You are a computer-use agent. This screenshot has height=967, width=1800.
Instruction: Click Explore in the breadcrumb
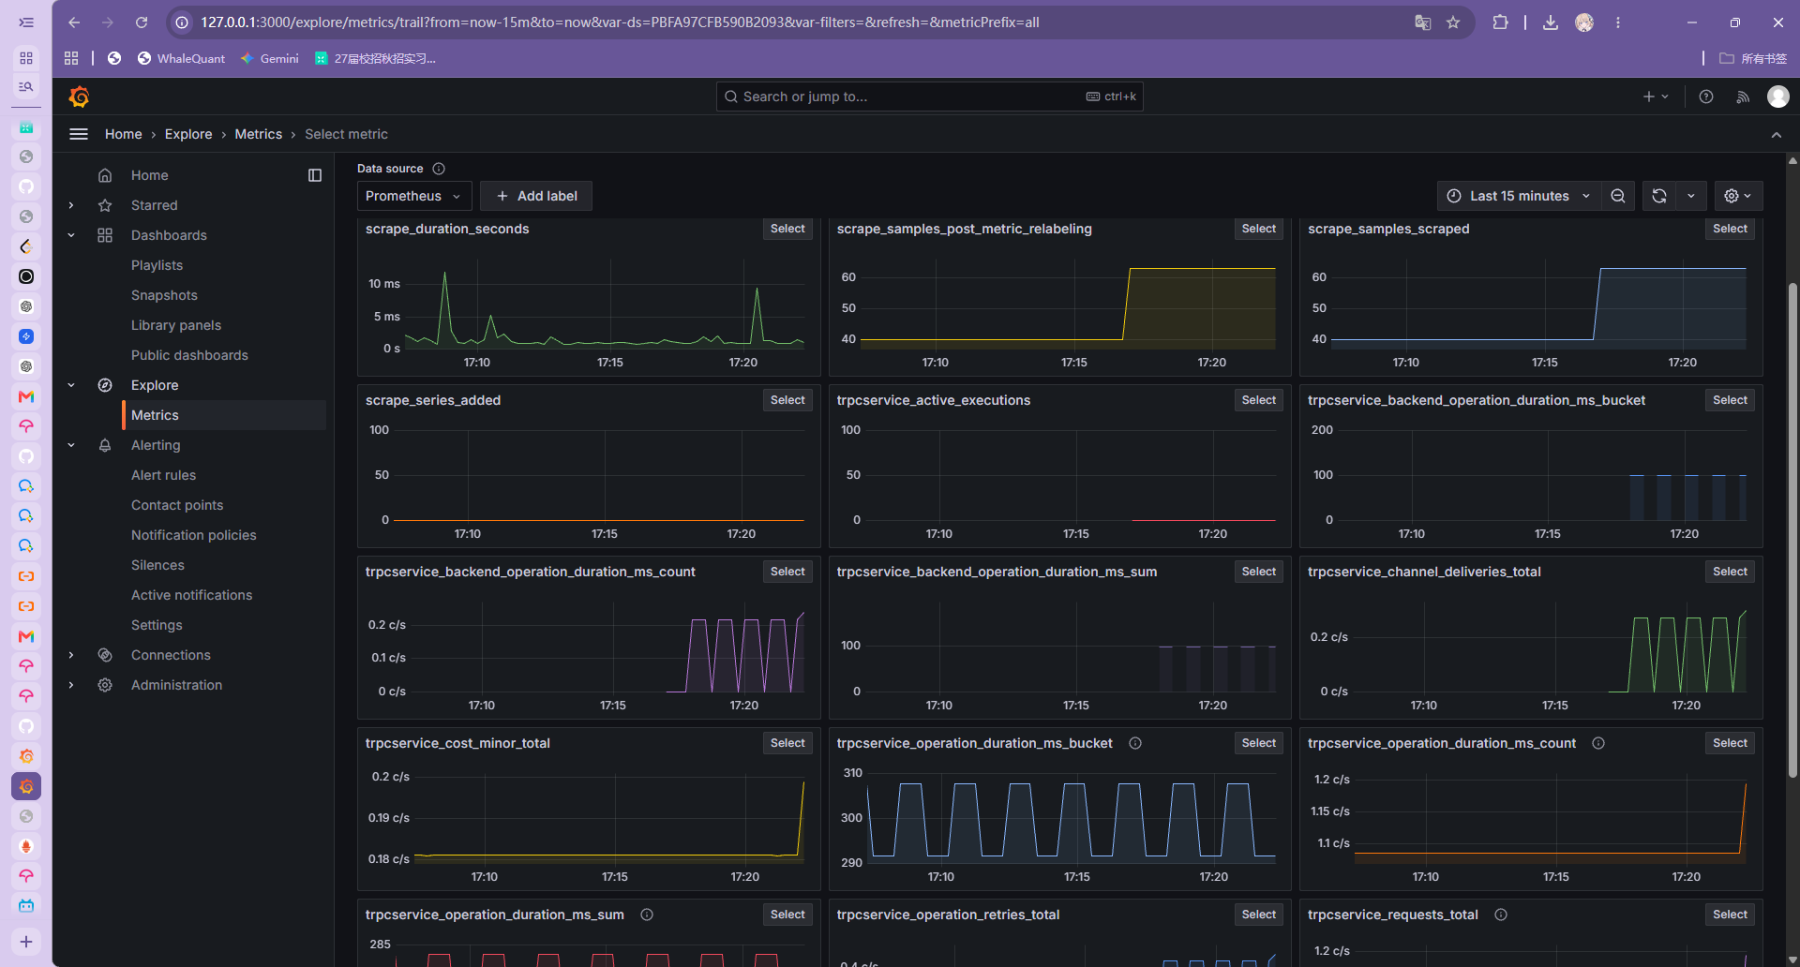point(188,134)
